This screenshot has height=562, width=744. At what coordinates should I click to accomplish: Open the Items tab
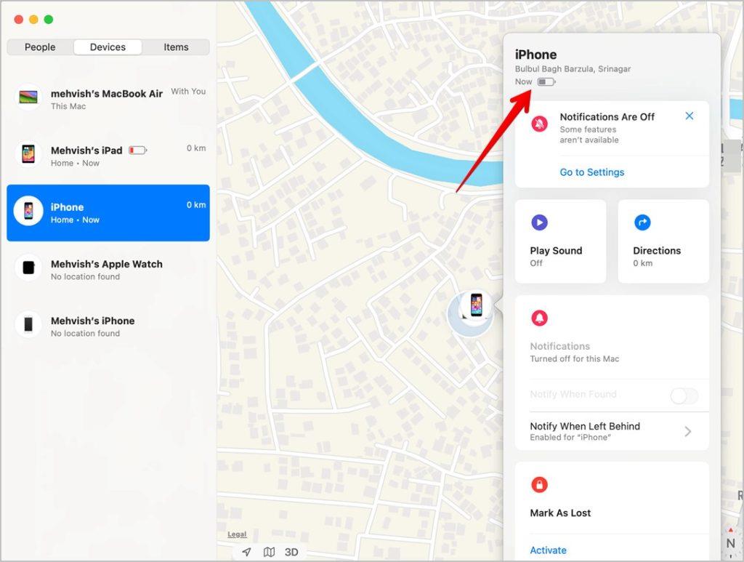[x=176, y=47]
